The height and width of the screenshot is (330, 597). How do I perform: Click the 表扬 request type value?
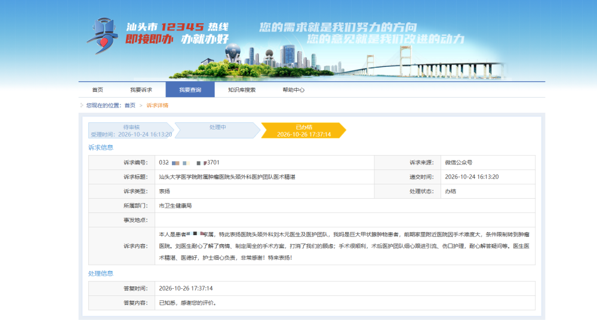[x=165, y=192]
